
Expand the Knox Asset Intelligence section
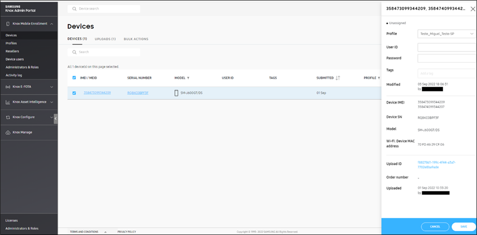click(x=52, y=102)
